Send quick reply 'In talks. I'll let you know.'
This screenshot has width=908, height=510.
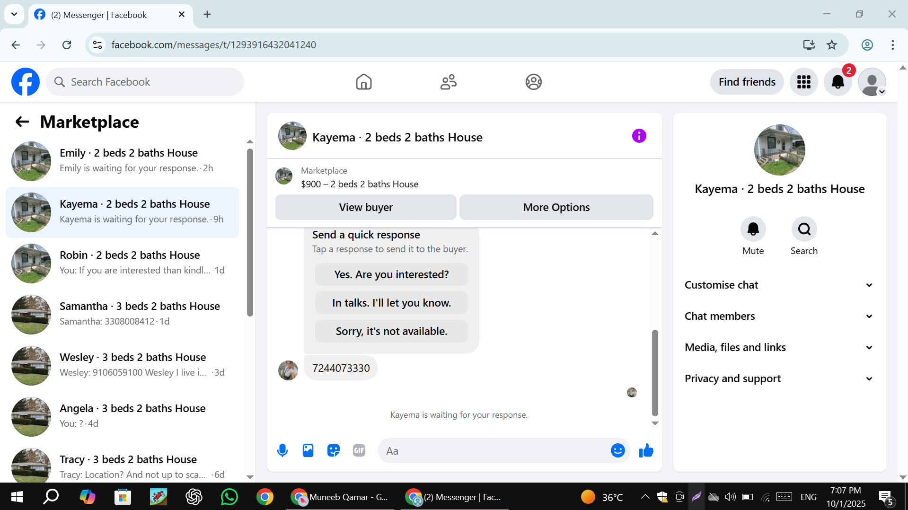pyautogui.click(x=391, y=303)
